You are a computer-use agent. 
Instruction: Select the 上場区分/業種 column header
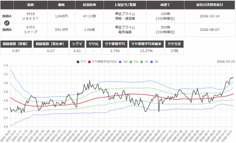click(125, 5)
